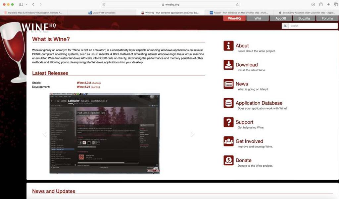
Task: Open the News link
Action: (242, 84)
